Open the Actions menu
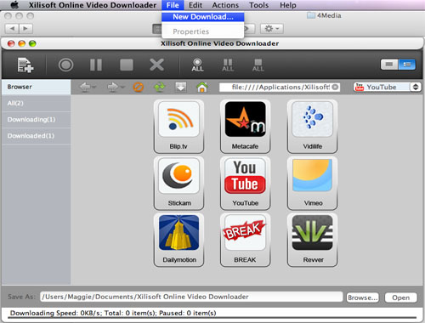Viewport: 425px width, 323px height. tap(225, 5)
